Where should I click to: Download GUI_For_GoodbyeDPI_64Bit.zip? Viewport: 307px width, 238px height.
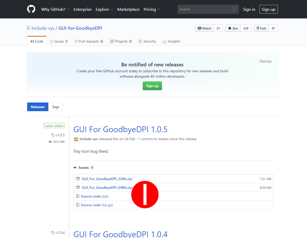point(107,188)
